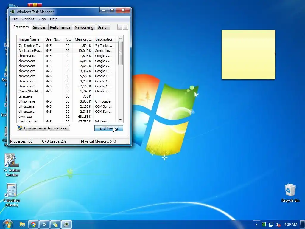Select chrome.exe using 57,140 K
This screenshot has height=229, width=305.
pos(66,86)
